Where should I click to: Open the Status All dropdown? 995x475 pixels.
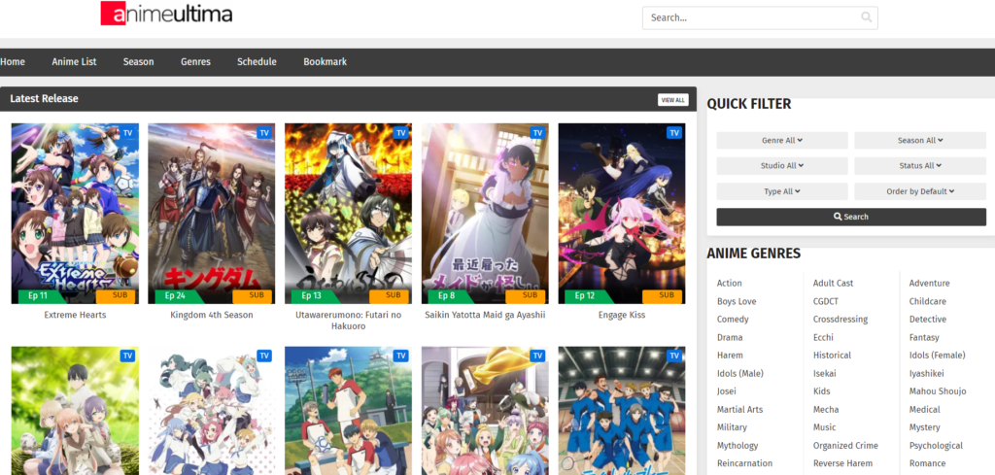[919, 165]
